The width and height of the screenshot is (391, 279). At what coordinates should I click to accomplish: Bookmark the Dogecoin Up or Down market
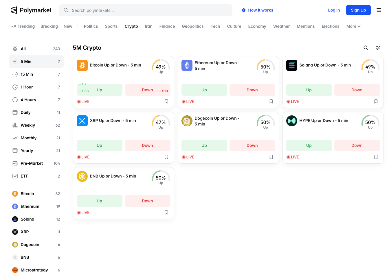tap(271, 157)
